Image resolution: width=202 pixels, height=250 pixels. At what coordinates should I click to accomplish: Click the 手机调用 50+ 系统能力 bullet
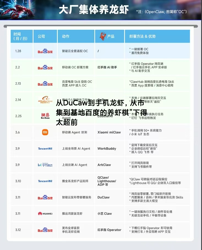point(146,131)
